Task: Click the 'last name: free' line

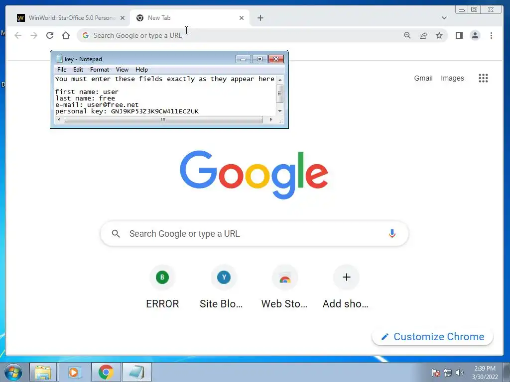Action: click(x=85, y=98)
